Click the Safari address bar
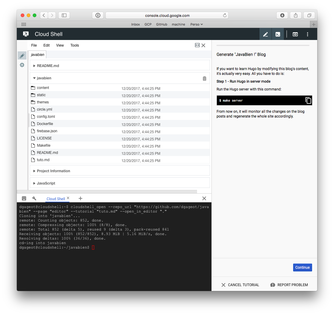The height and width of the screenshot is (315, 334). [x=167, y=15]
